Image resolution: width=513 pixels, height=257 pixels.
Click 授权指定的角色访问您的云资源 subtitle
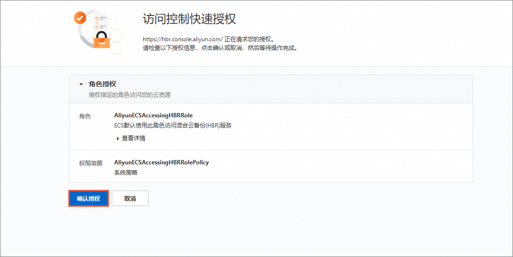coord(130,95)
